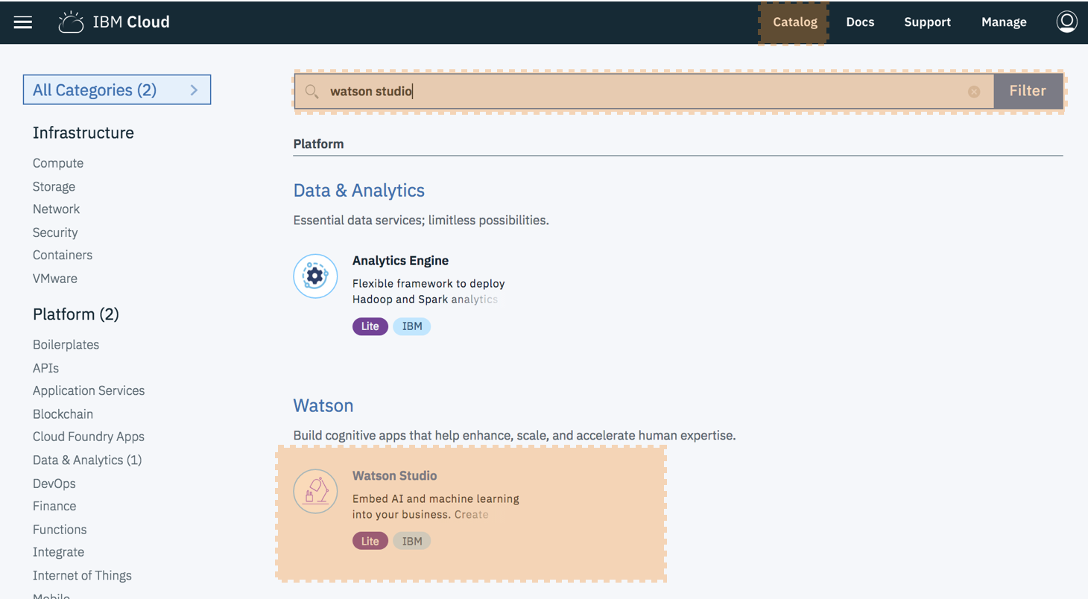This screenshot has height=599, width=1088.
Task: Open the user profile avatar
Action: click(x=1066, y=22)
